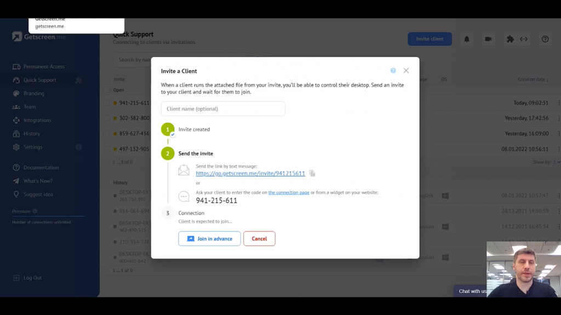The image size is (561, 315).
Task: Click the Invite column header
Action: click(x=119, y=79)
